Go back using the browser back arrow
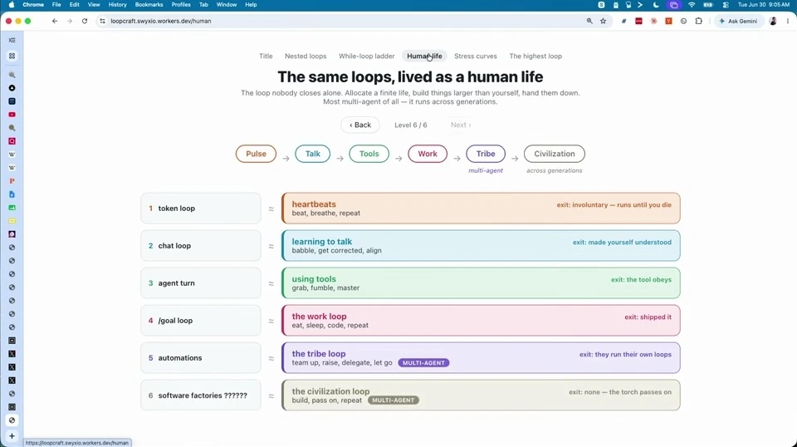This screenshot has width=797, height=447. point(55,21)
